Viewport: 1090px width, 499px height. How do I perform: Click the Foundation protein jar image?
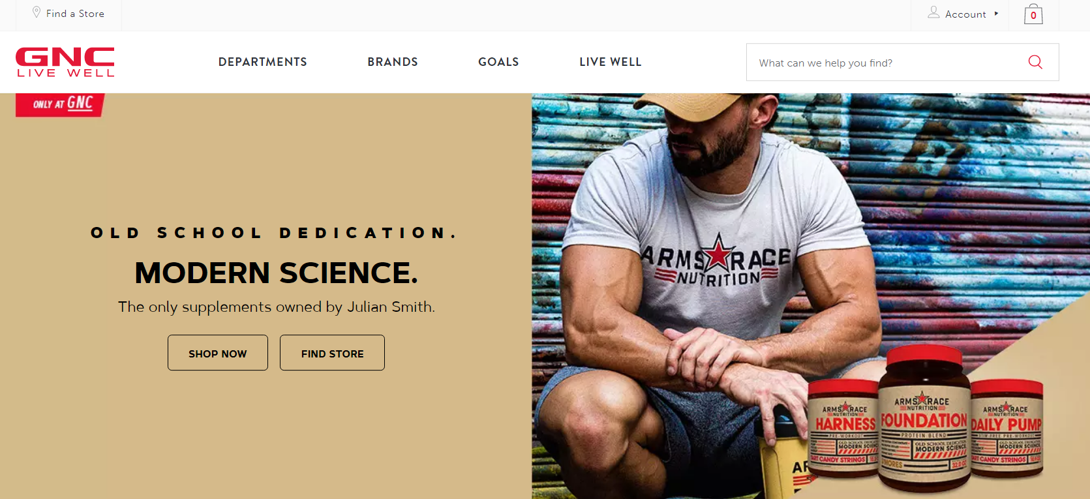(923, 419)
